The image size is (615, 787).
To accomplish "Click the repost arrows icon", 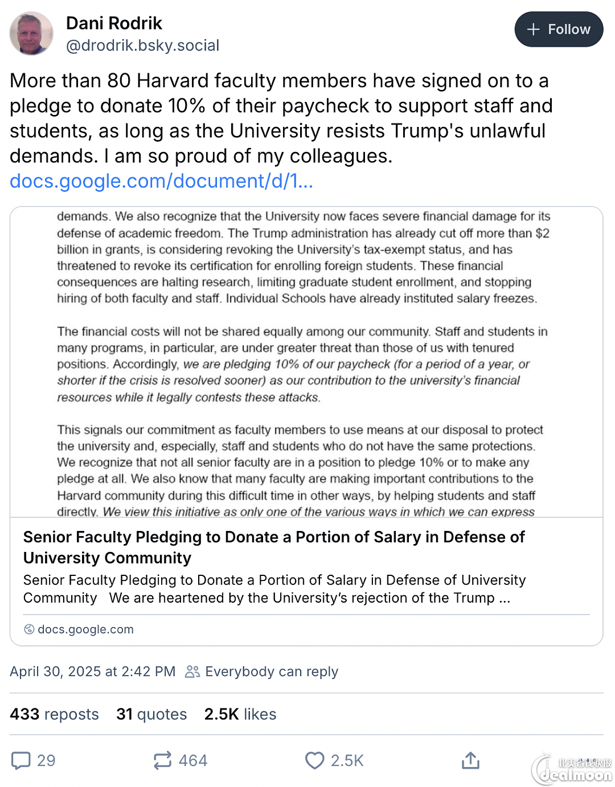I will (x=162, y=760).
